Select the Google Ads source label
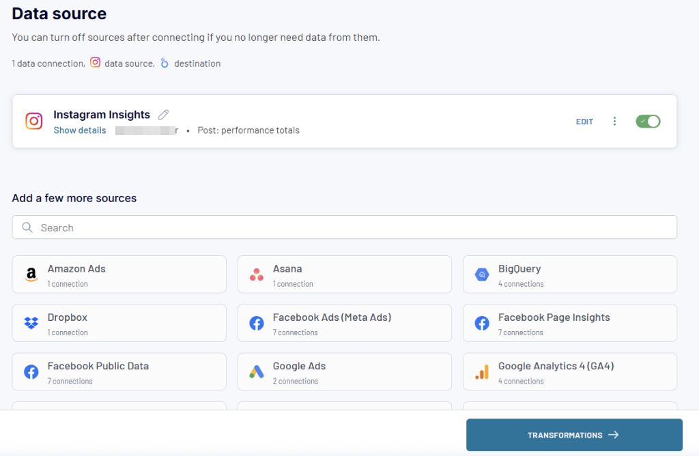This screenshot has height=456, width=699. [x=299, y=366]
